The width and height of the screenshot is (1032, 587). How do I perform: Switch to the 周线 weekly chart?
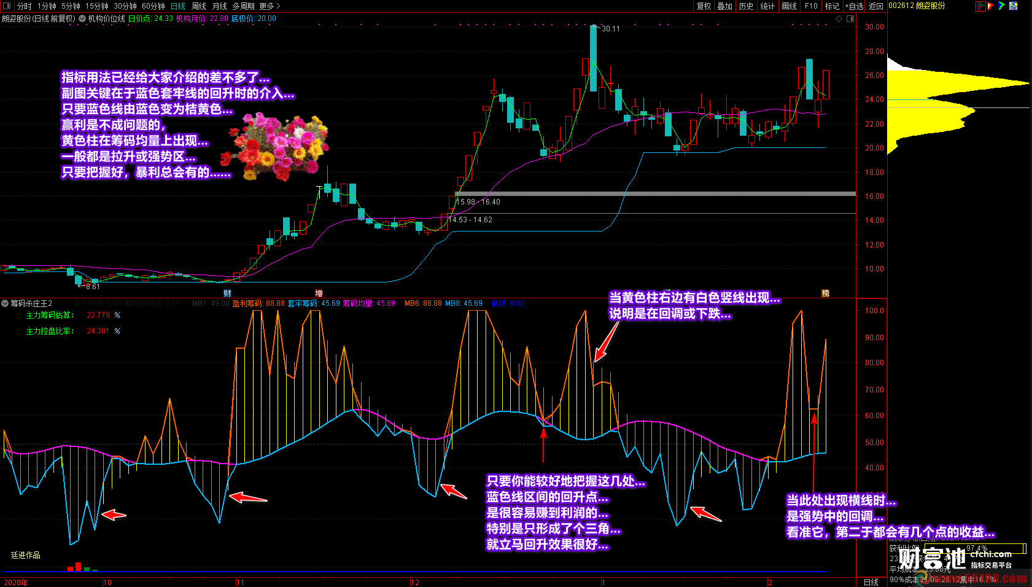pyautogui.click(x=199, y=6)
